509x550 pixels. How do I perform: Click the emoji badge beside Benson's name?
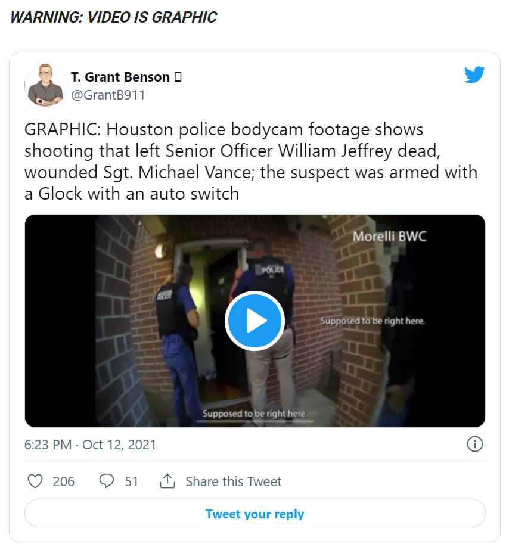click(178, 77)
